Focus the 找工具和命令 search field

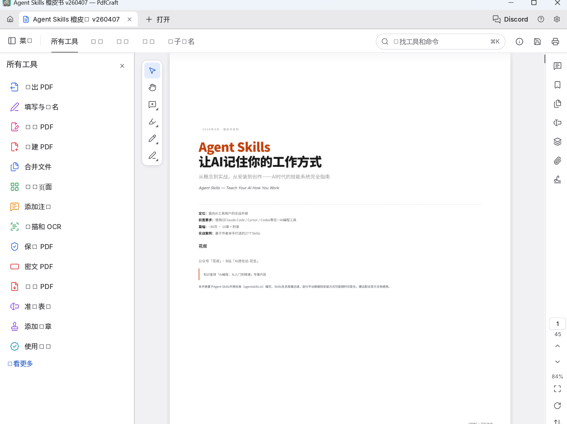click(441, 42)
